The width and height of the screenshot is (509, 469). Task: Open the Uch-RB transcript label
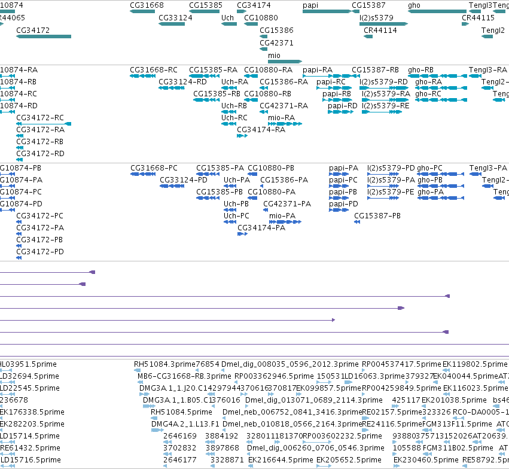234,106
